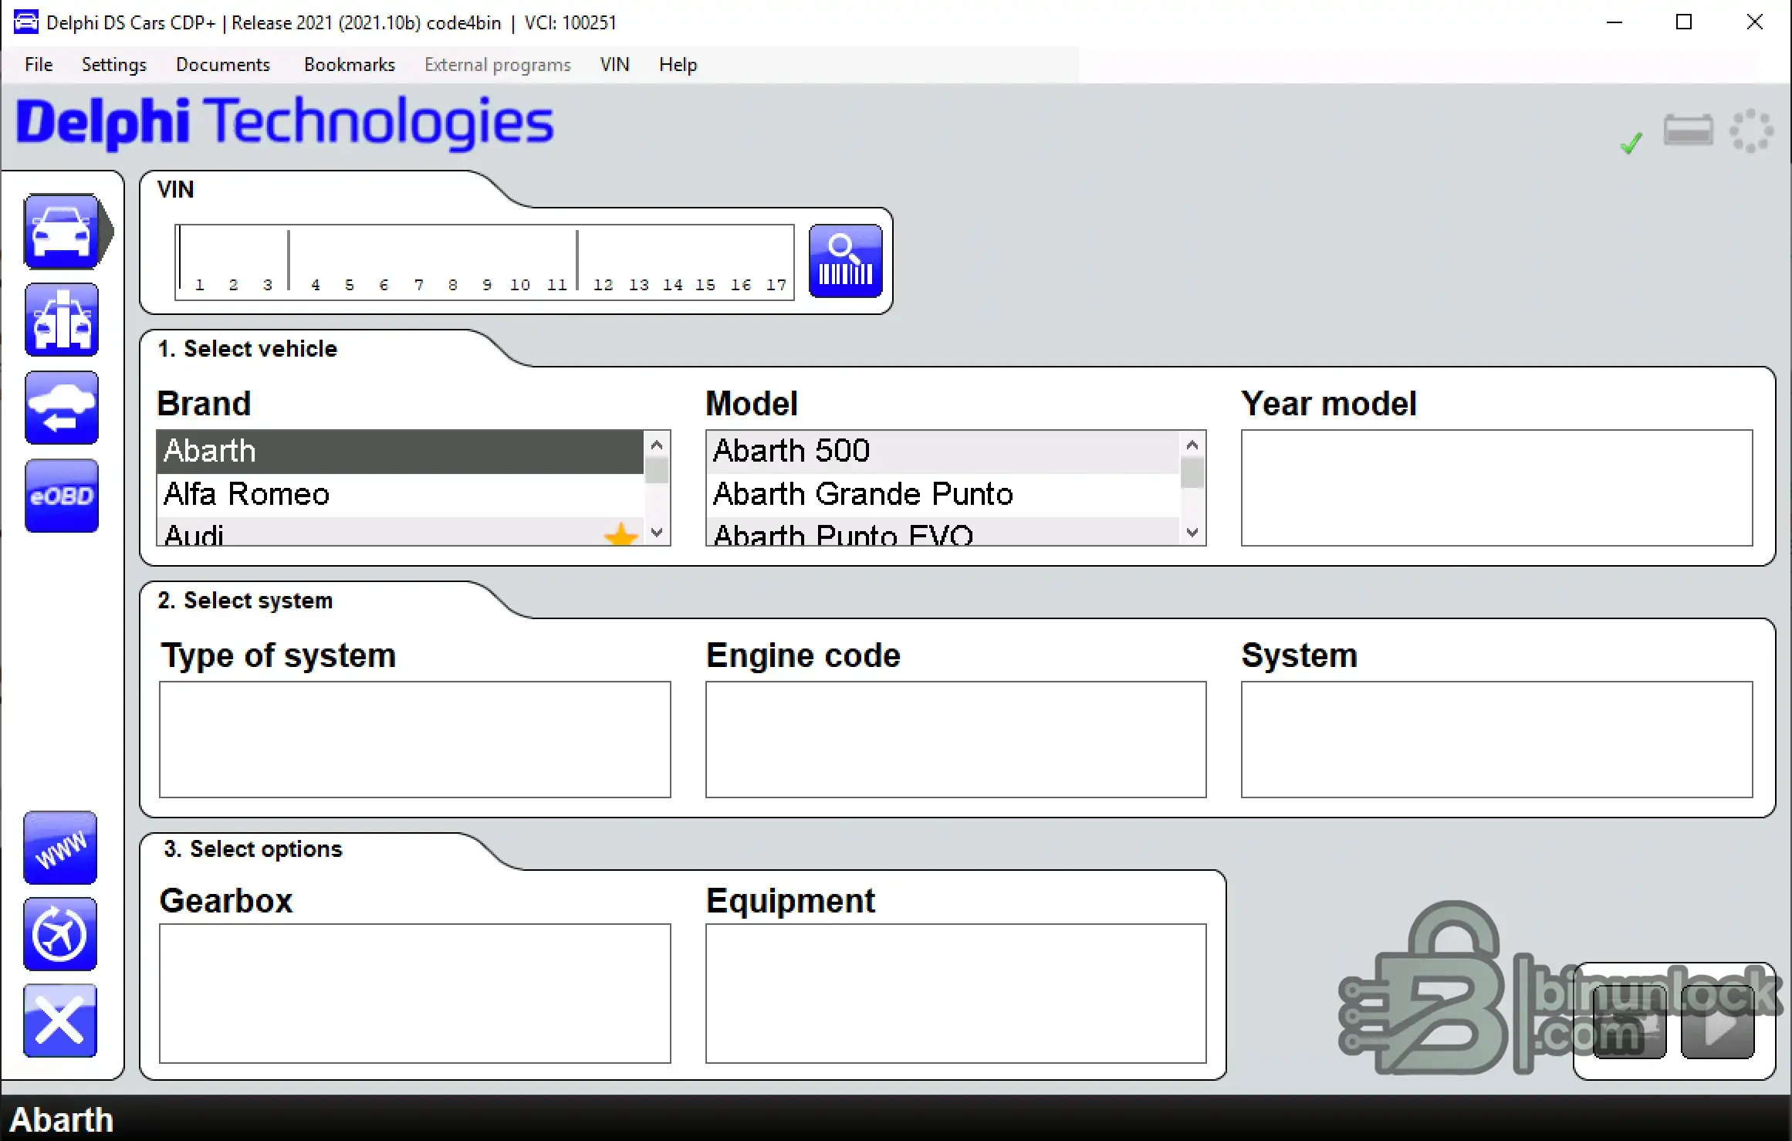Select Audi in the Brand list
1792x1141 pixels.
click(400, 532)
